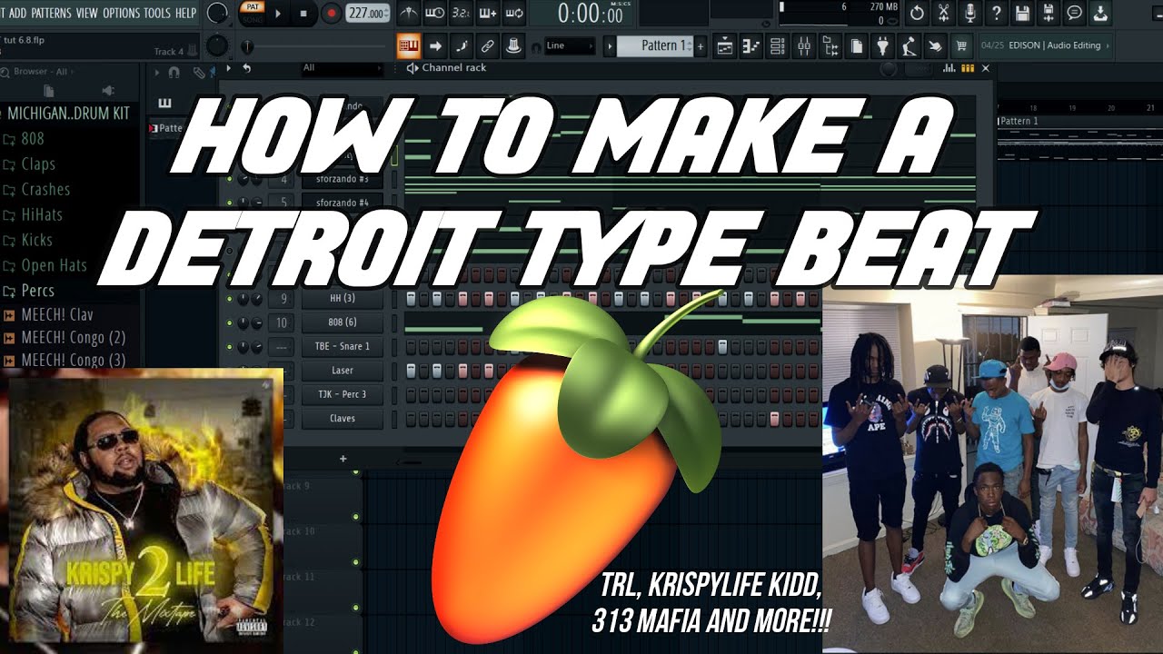The width and height of the screenshot is (1163, 654).
Task: Click the chain link controller icon
Action: point(488,45)
